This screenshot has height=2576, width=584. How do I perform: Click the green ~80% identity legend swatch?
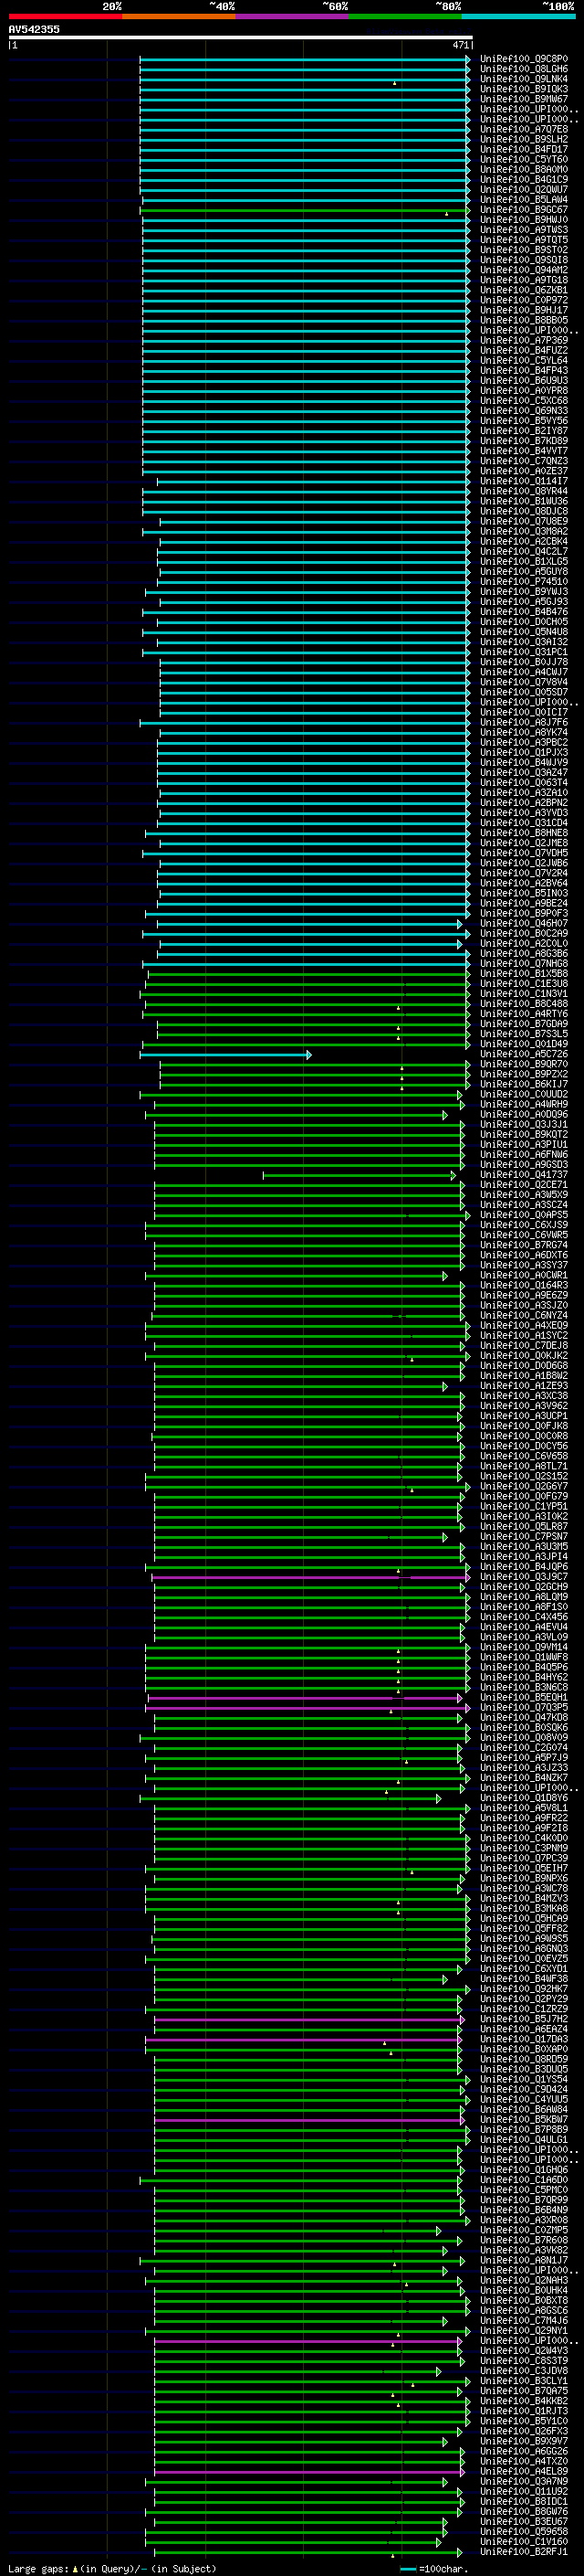405,16
